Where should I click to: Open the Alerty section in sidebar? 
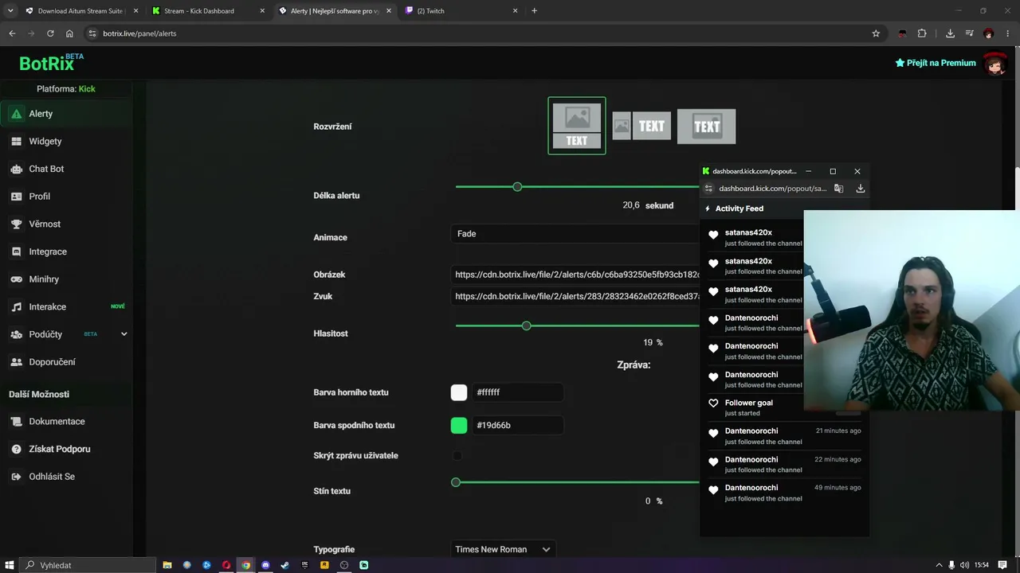point(66,114)
